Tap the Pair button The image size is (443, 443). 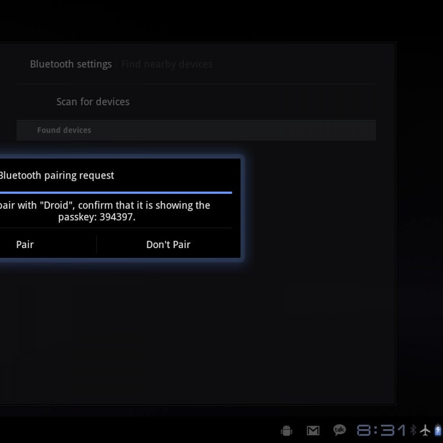pos(25,245)
